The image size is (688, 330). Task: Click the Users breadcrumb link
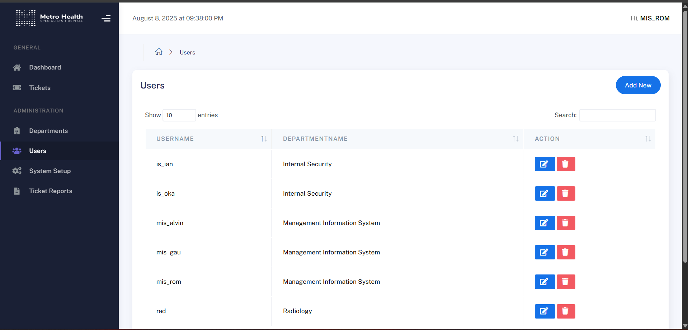pyautogui.click(x=187, y=52)
